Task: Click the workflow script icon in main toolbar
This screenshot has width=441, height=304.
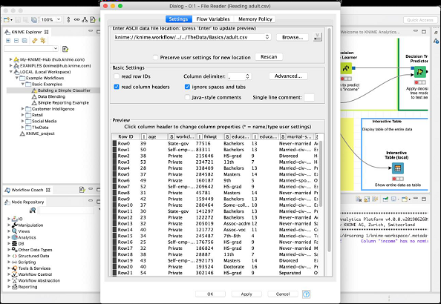Action: [x=93, y=20]
